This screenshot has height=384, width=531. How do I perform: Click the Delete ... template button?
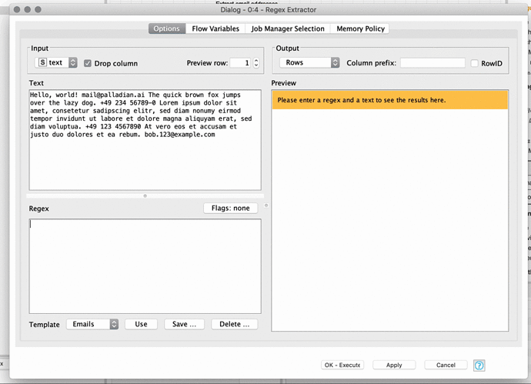[235, 324]
